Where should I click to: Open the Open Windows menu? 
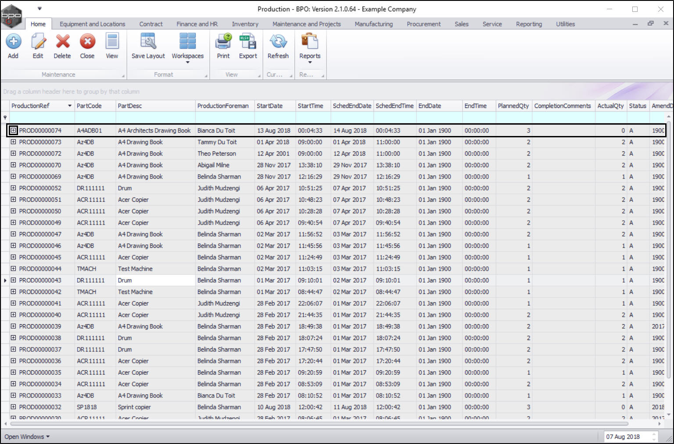[27, 437]
